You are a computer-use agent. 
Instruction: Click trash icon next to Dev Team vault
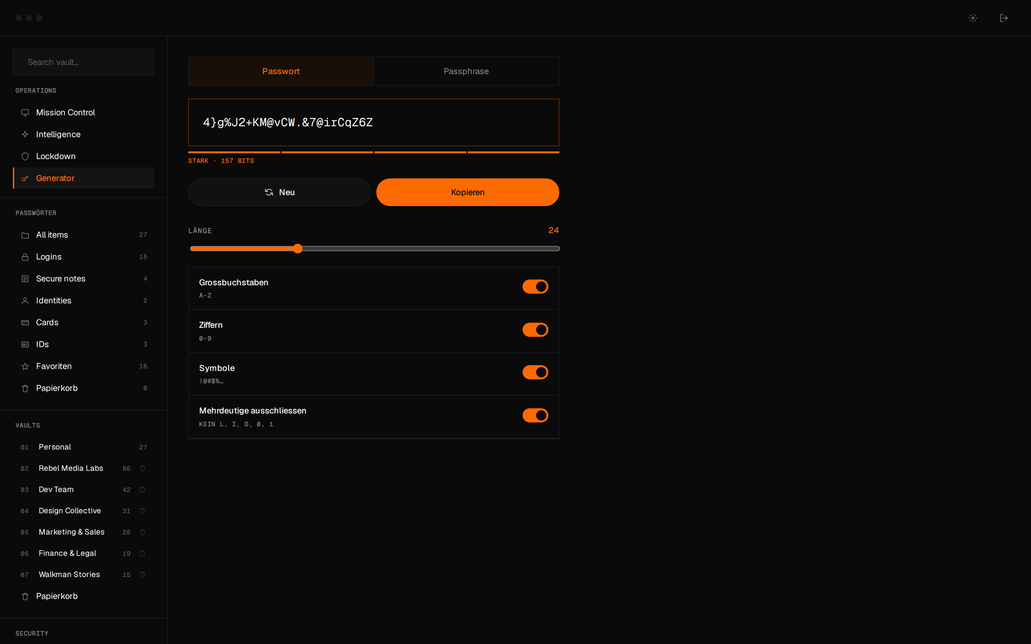tap(143, 489)
